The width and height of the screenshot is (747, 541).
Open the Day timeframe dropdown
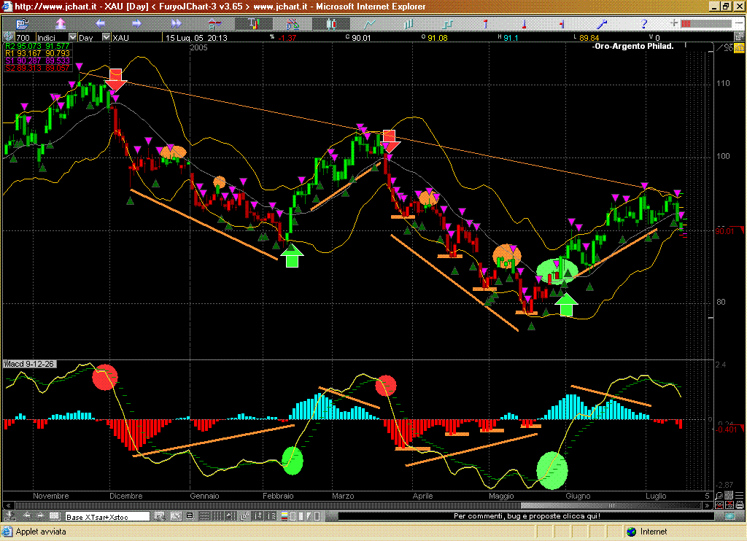(x=106, y=37)
